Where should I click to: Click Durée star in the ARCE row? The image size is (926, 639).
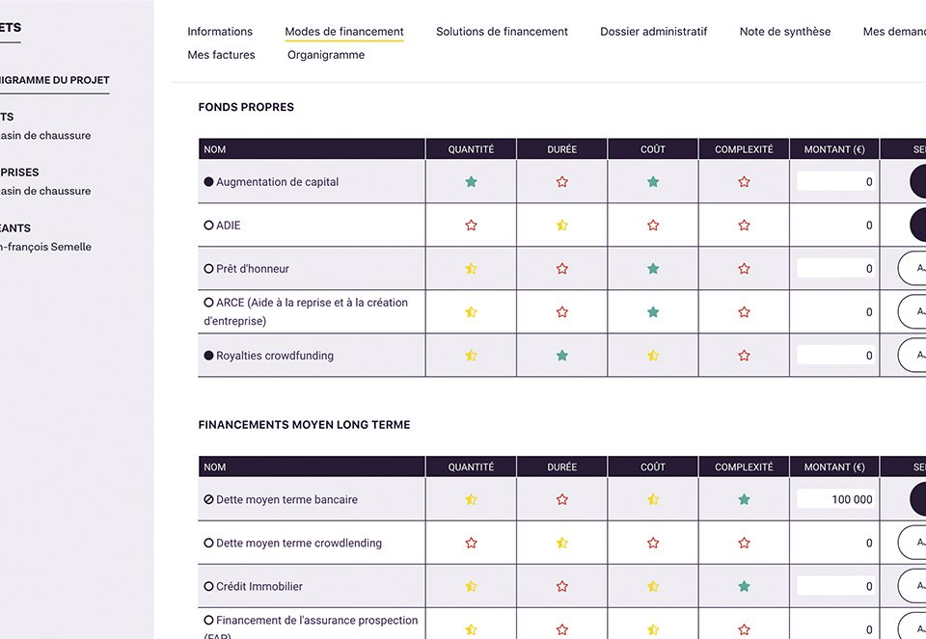[x=561, y=312]
